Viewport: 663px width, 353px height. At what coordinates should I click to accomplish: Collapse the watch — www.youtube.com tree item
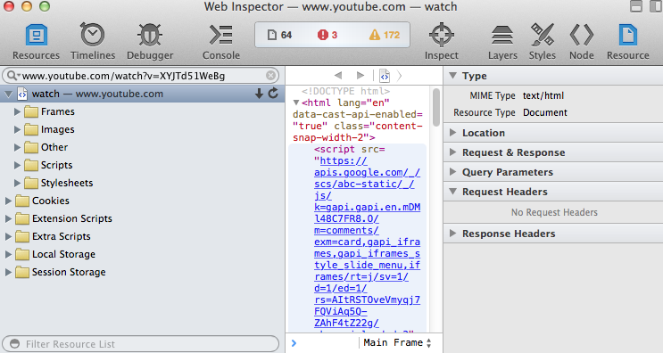8,94
